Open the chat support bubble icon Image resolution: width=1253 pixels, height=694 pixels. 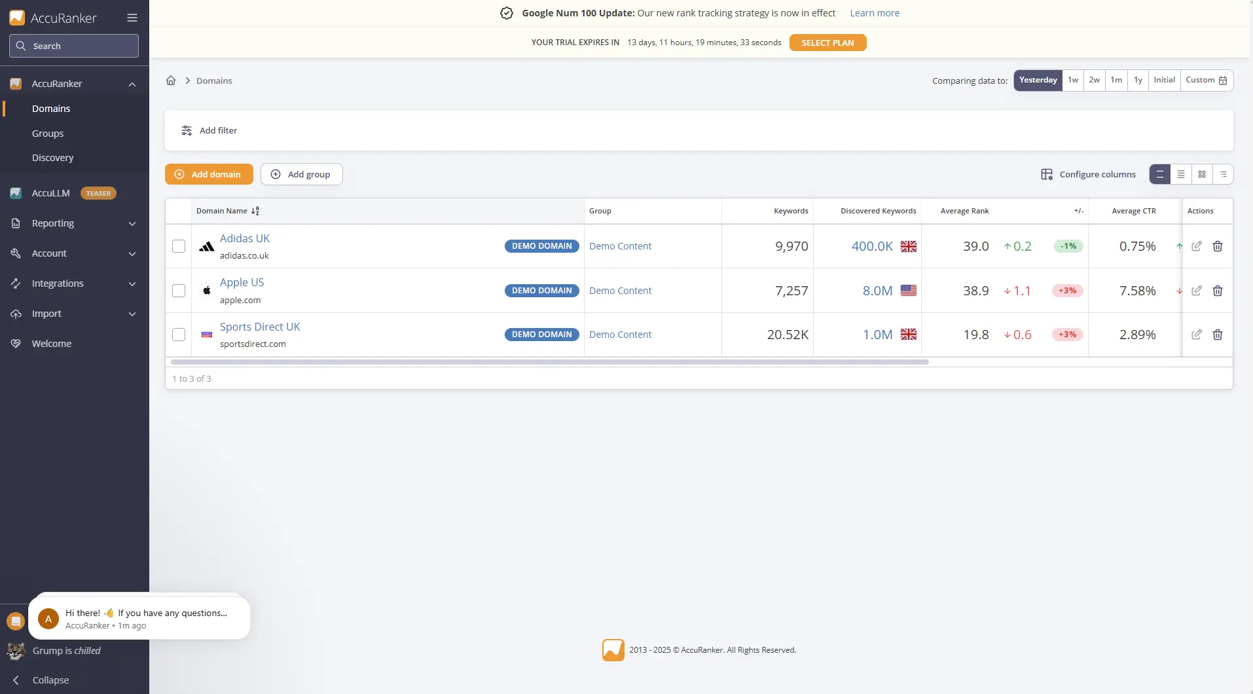click(x=16, y=621)
